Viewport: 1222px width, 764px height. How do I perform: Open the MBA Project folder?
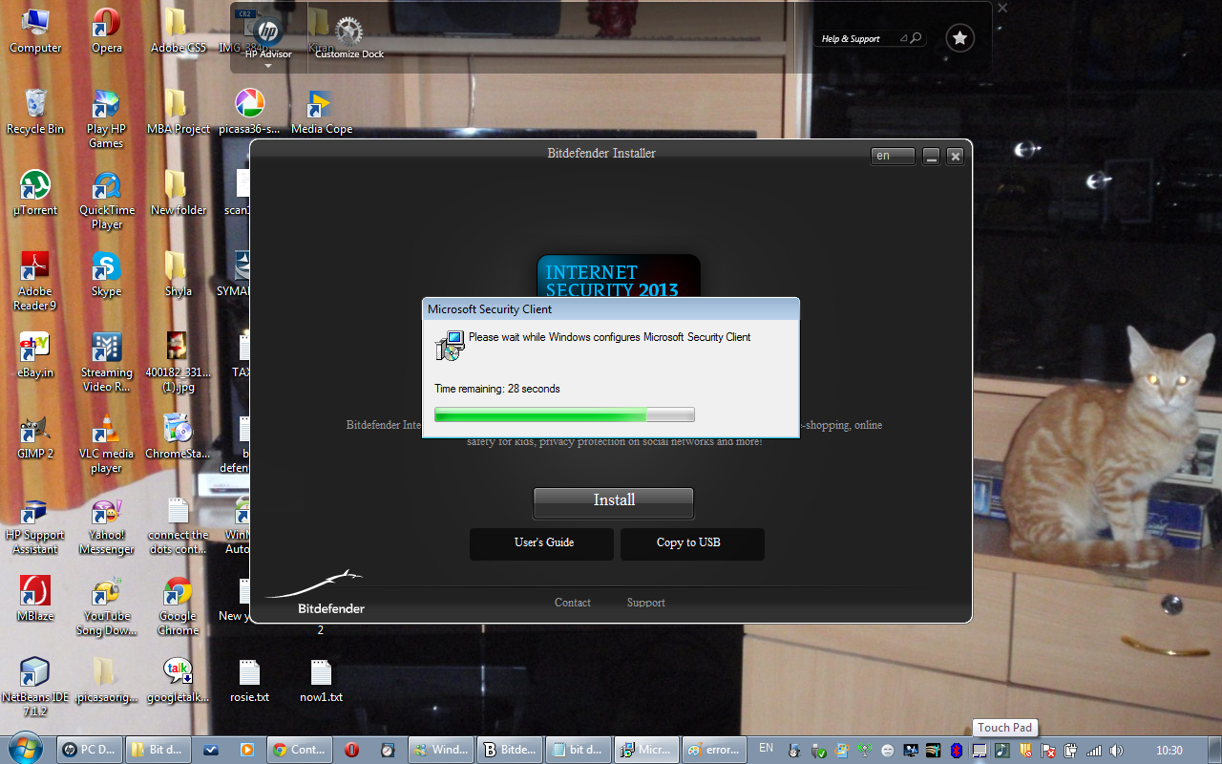(x=178, y=113)
